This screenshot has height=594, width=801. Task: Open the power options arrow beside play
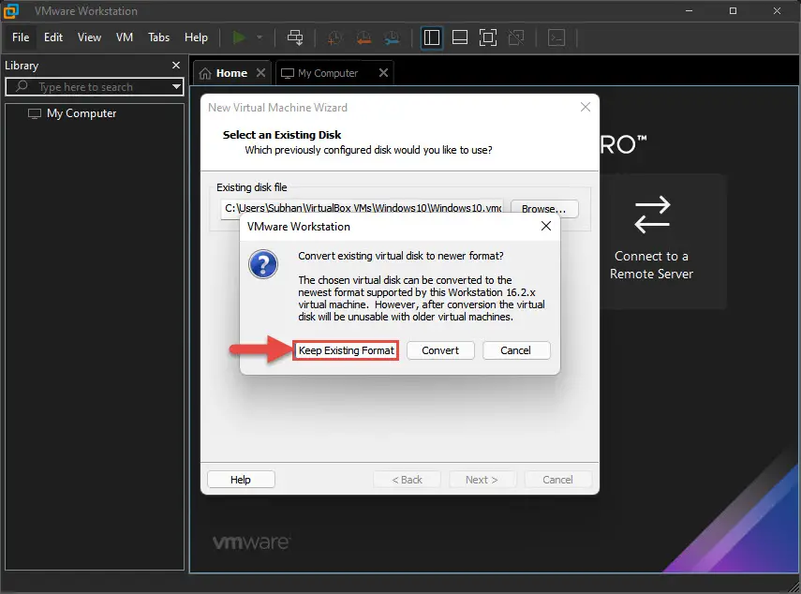pyautogui.click(x=260, y=37)
